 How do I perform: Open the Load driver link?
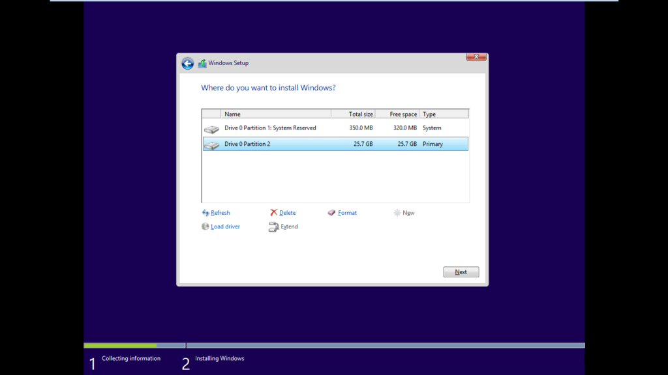pos(226,227)
